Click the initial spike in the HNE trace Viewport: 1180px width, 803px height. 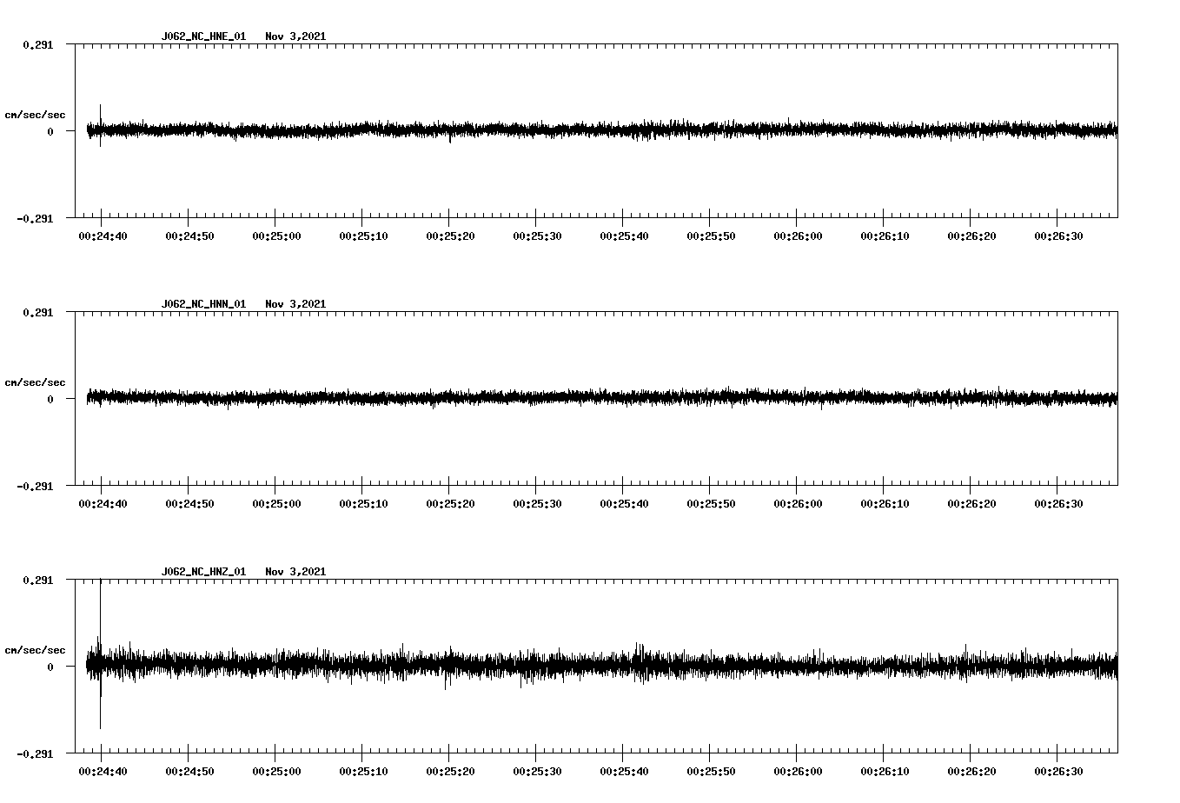tap(101, 125)
